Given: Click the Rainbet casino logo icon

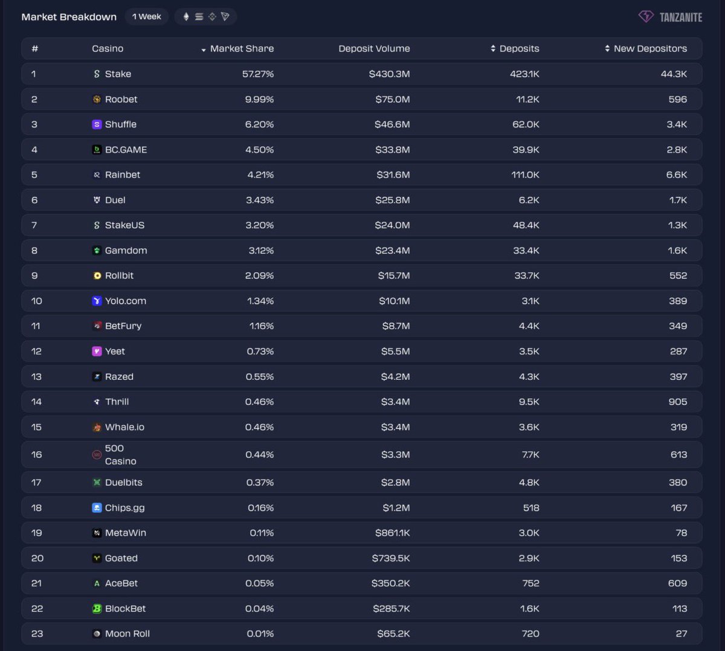Looking at the screenshot, I should click(97, 175).
